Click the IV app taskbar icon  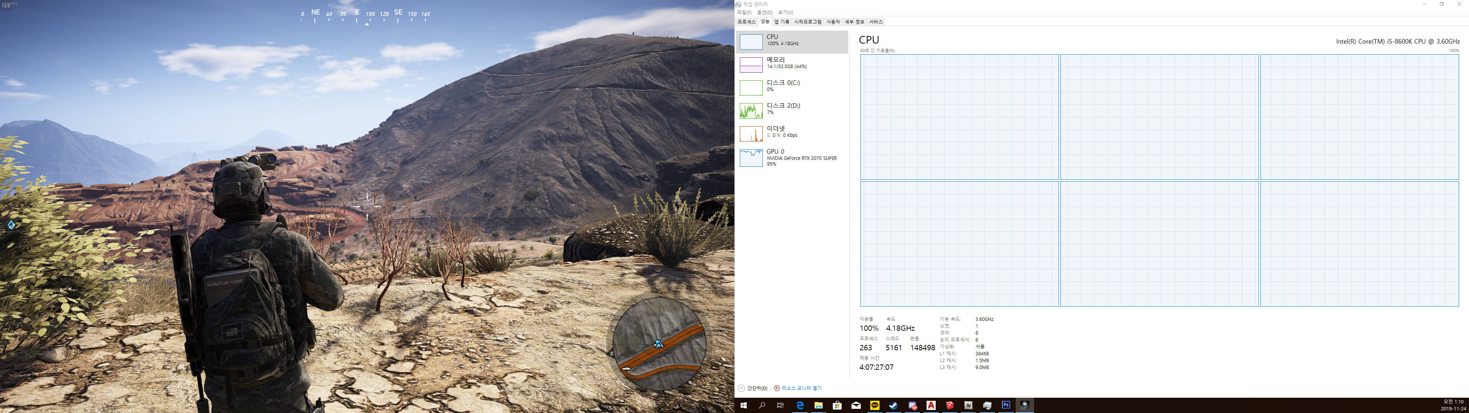pyautogui.click(x=968, y=406)
